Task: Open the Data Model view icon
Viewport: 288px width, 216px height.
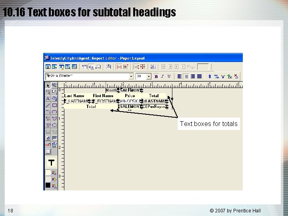Action: [48, 67]
